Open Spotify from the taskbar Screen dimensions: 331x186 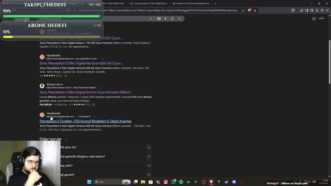(x=181, y=182)
